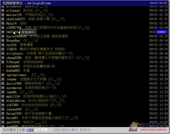Click timestamp 09/01 13:02
Viewport: 170px width, 134px height.
point(159,118)
